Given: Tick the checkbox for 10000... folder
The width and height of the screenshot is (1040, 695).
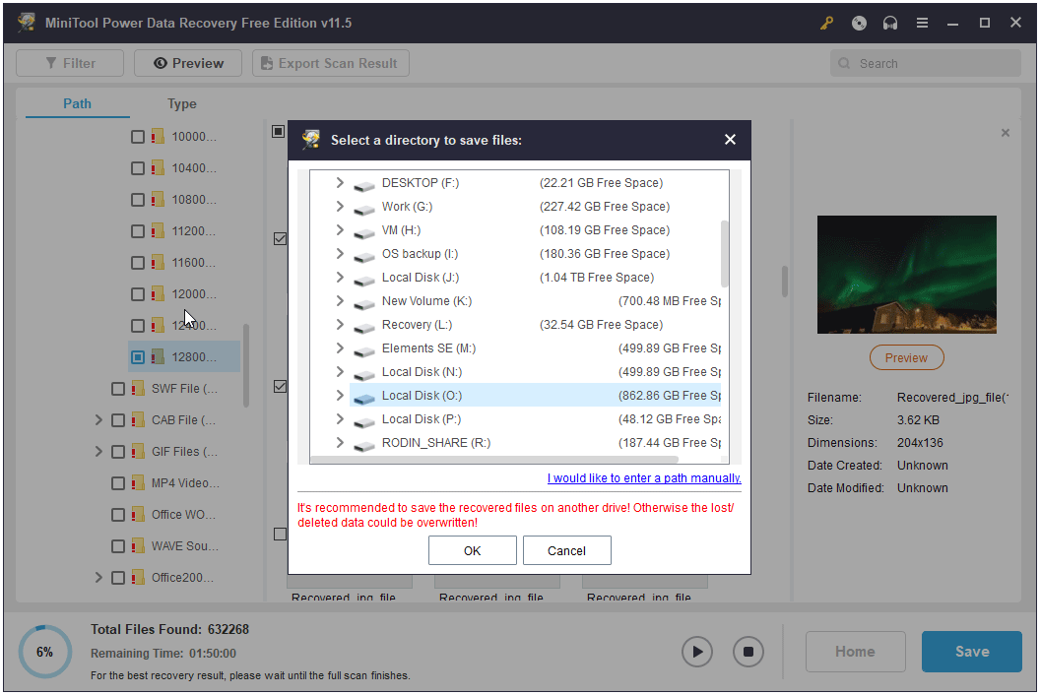Looking at the screenshot, I should pyautogui.click(x=137, y=137).
